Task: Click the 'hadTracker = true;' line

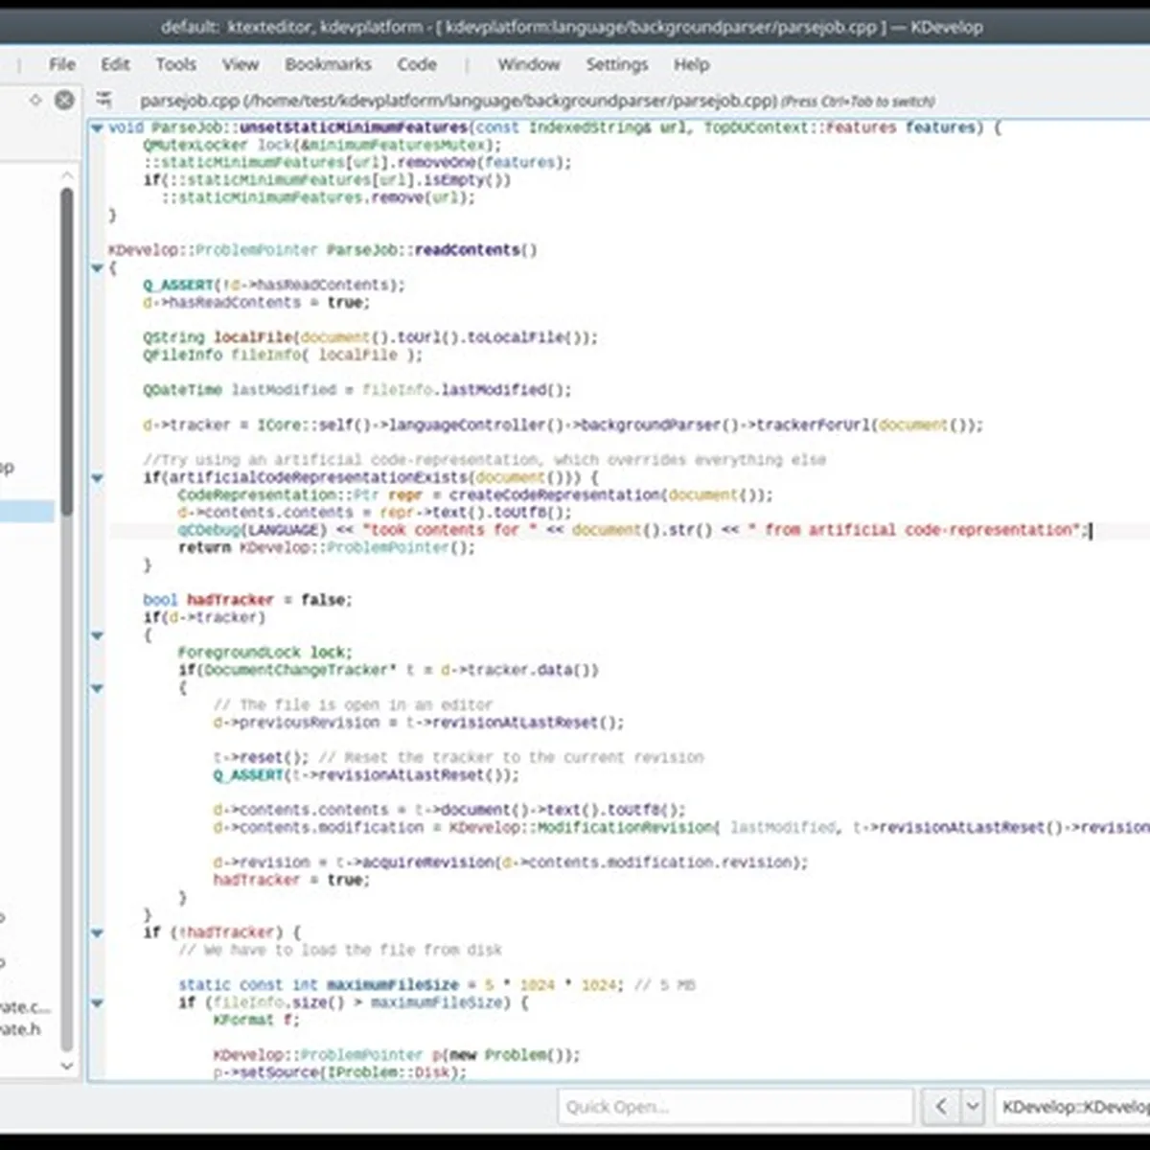Action: (291, 880)
